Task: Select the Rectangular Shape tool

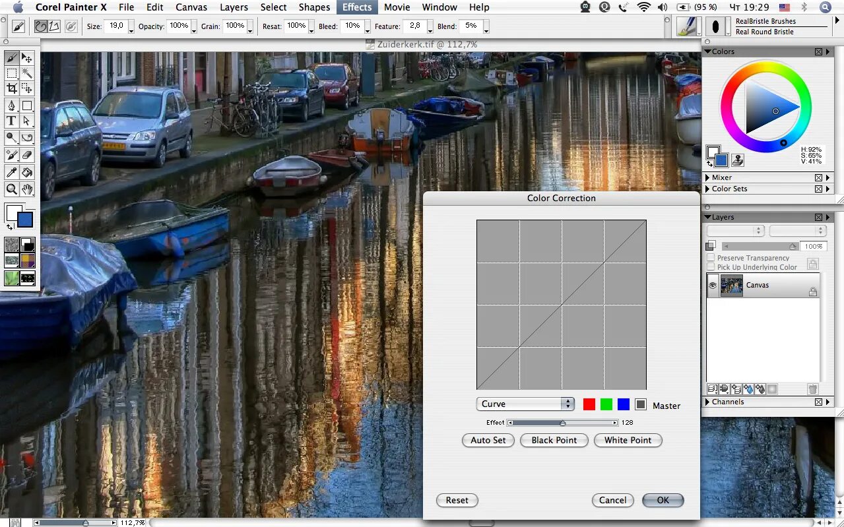Action: (27, 106)
